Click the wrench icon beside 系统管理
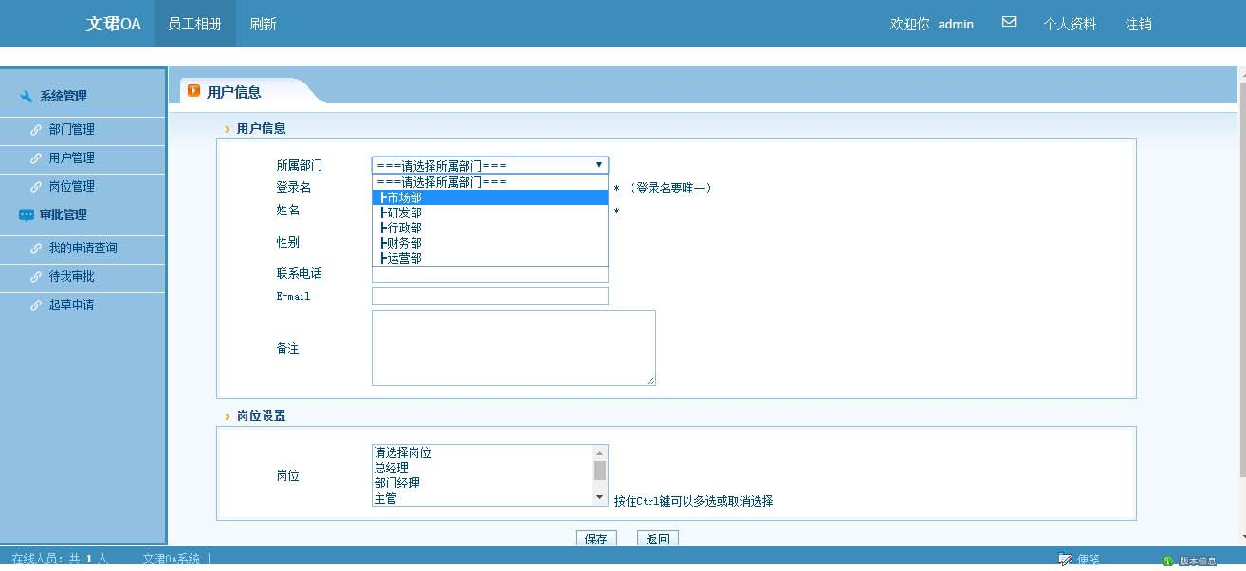The width and height of the screenshot is (1246, 571). click(27, 96)
